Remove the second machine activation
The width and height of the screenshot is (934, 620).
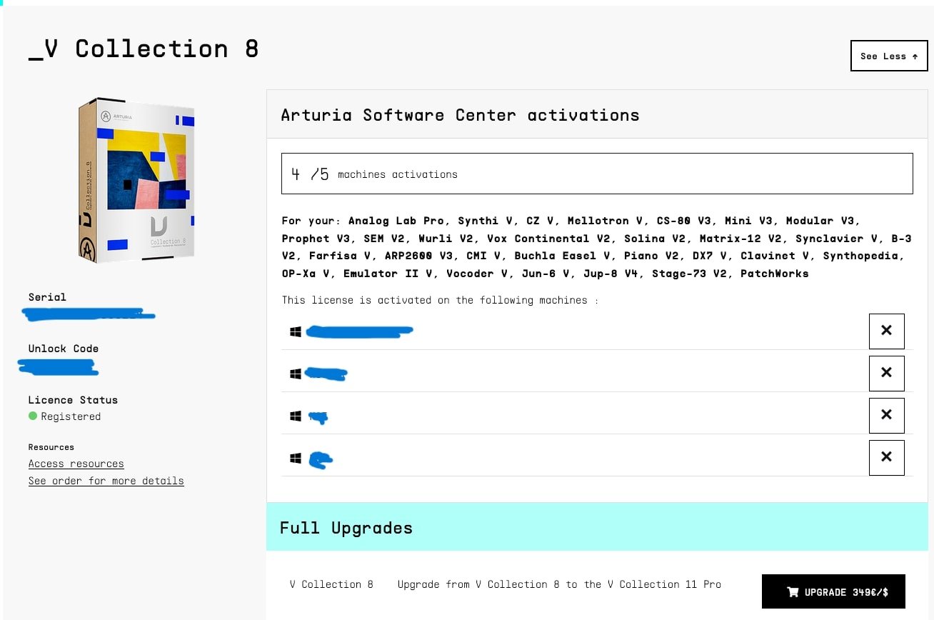click(886, 373)
